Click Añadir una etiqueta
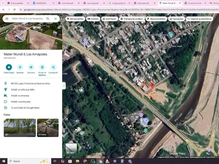The width and height of the screenshot is (219, 164). click(x=31, y=102)
